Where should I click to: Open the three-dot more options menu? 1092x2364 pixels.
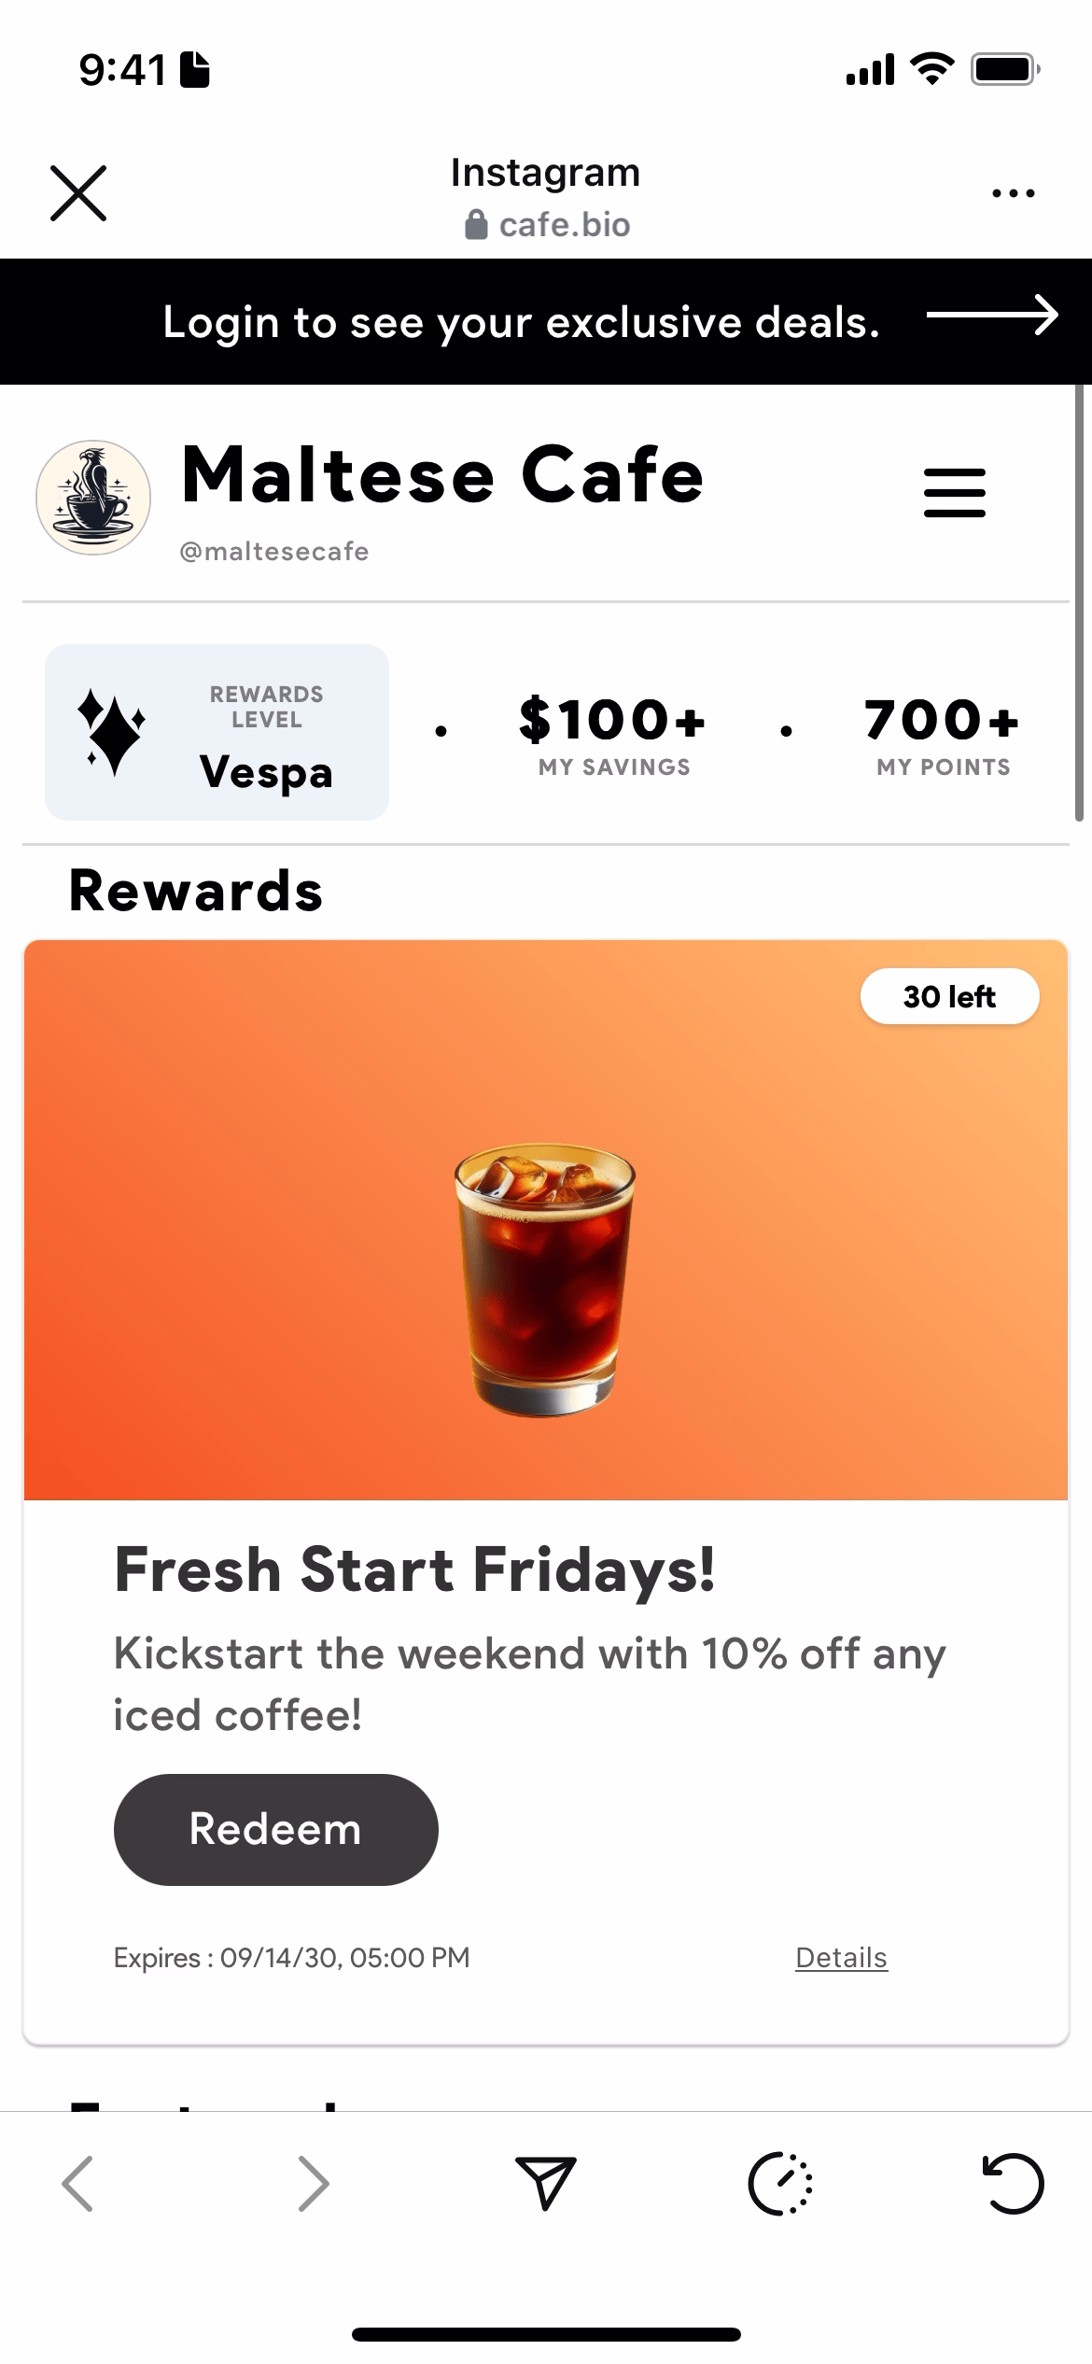1013,193
